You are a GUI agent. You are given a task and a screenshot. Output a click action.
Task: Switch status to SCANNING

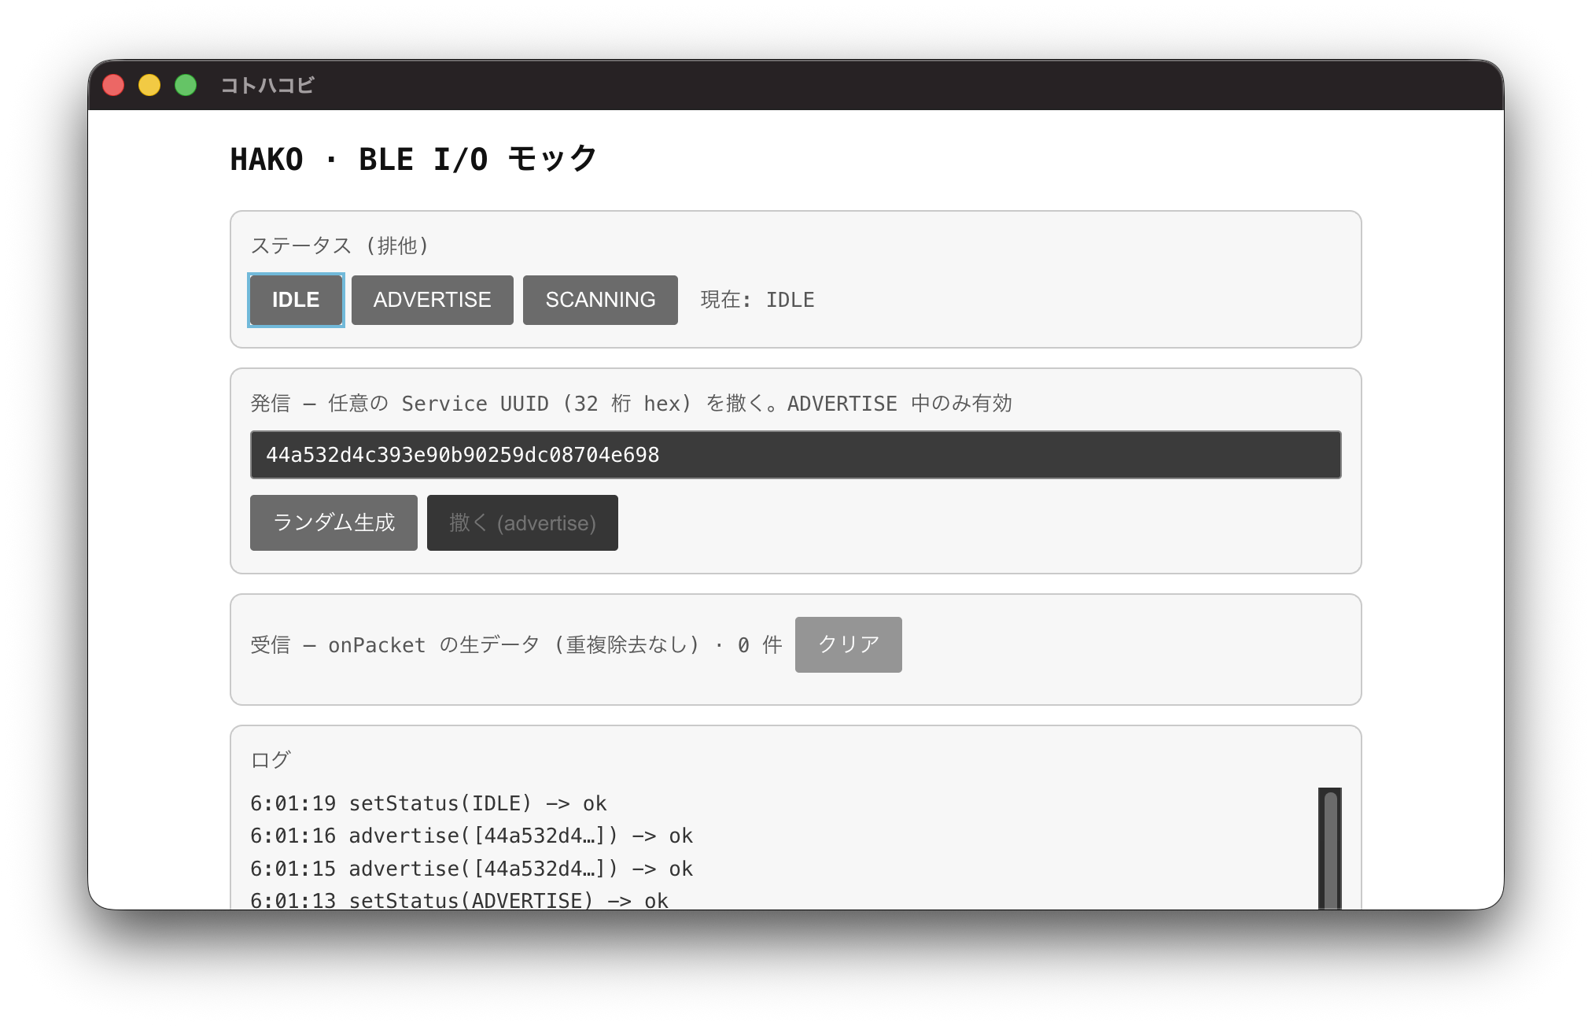600,300
